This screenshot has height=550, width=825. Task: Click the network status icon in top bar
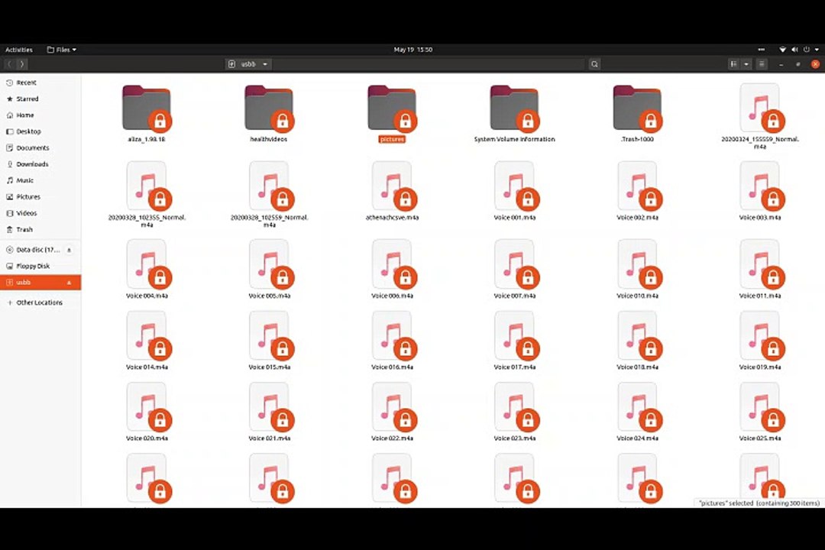[x=782, y=50]
